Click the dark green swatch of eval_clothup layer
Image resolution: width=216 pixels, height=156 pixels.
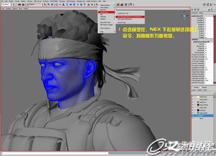[x=198, y=105]
